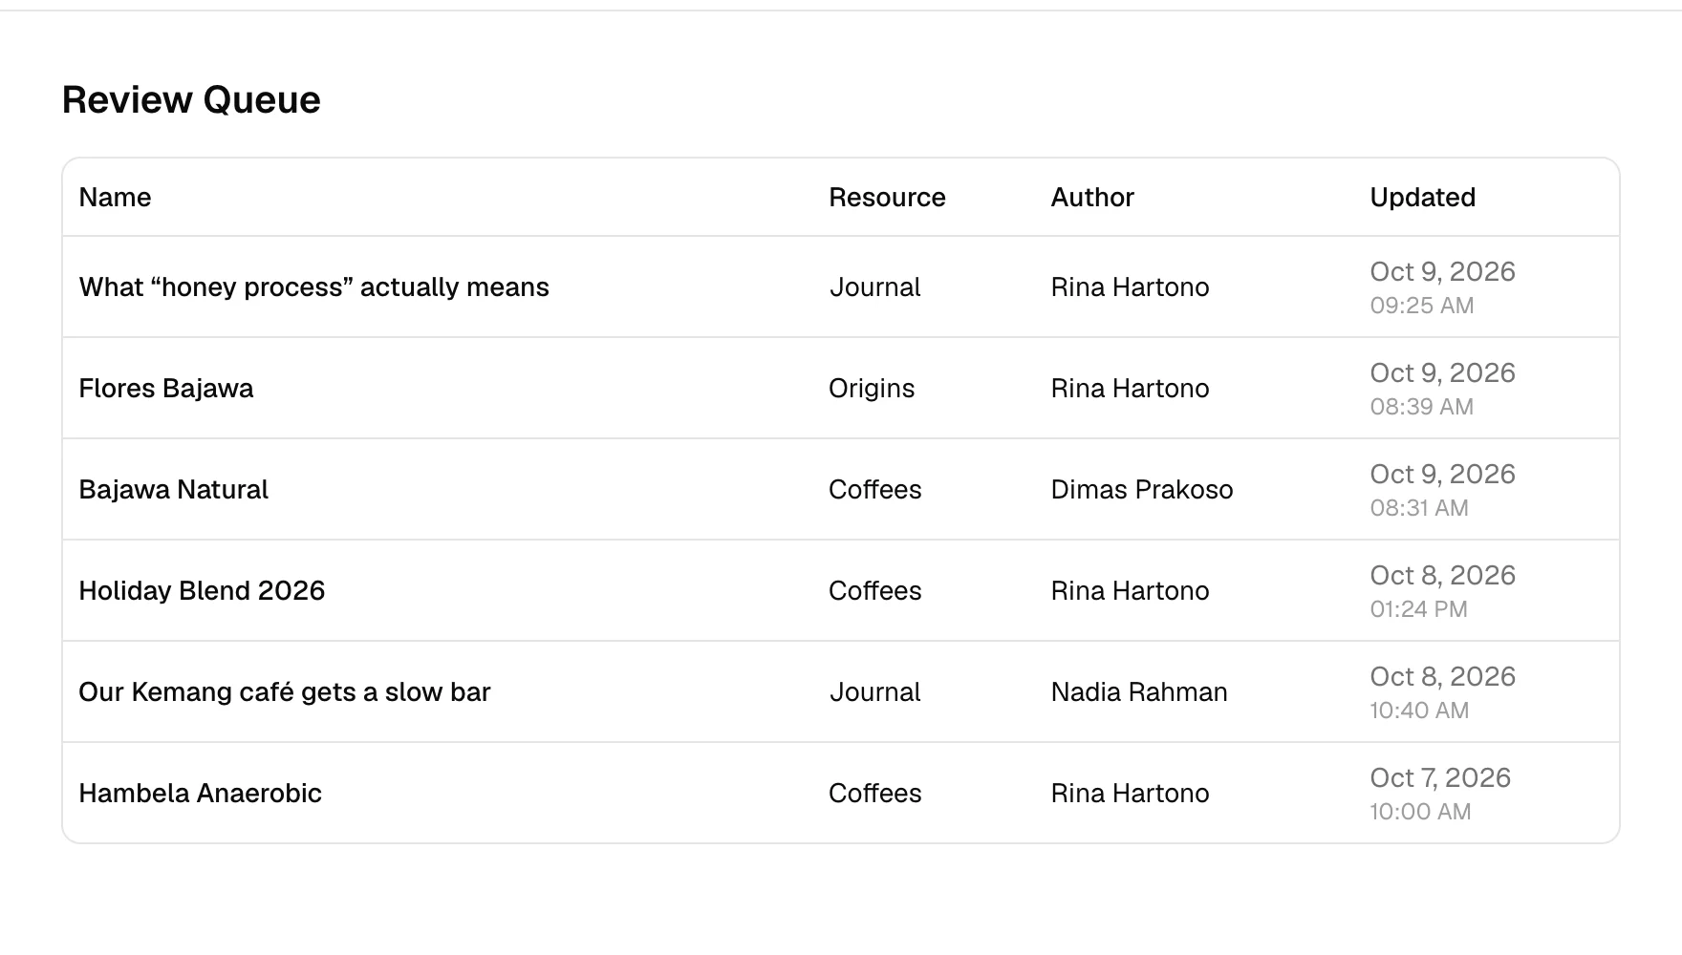Open "What “honey process” actually means" entry
Viewport: 1682px width, 955px height.
(x=313, y=287)
